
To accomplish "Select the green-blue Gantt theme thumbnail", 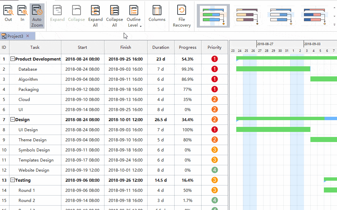I will (213, 15).
